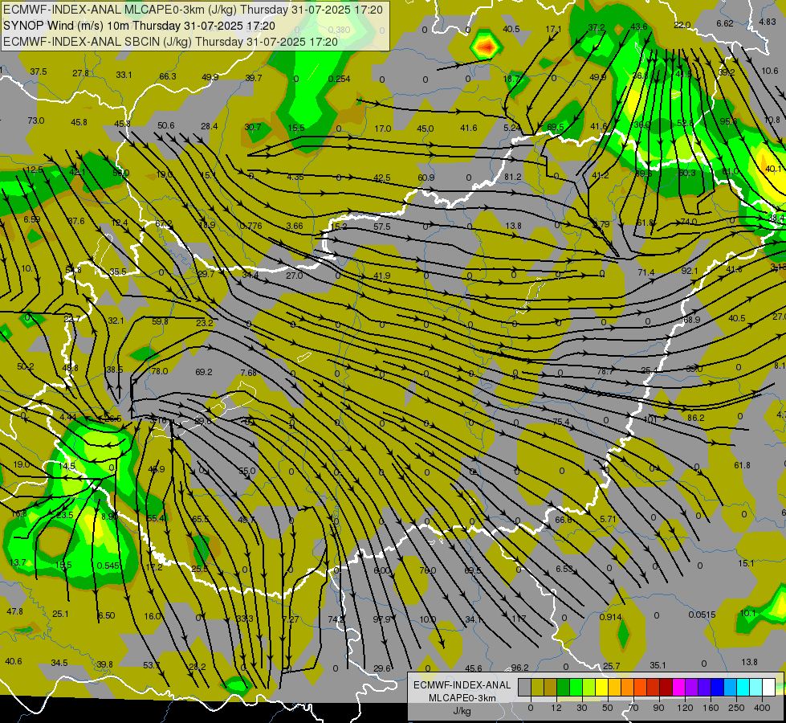Click the red-orange CAPE hotspot near 40.5

tap(487, 47)
